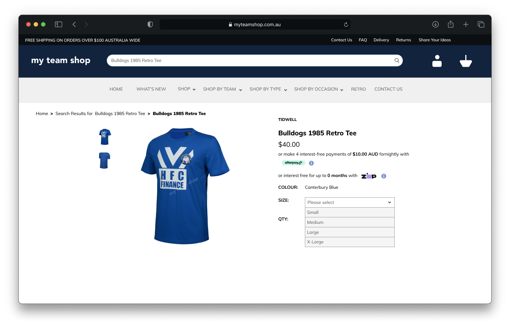Go back using the browser back arrow

[74, 24]
